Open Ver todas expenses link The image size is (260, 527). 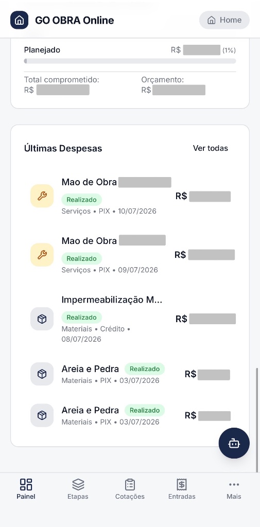211,148
